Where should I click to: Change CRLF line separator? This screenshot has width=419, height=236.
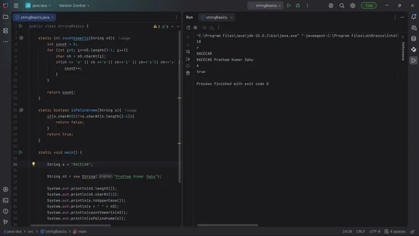(360, 232)
